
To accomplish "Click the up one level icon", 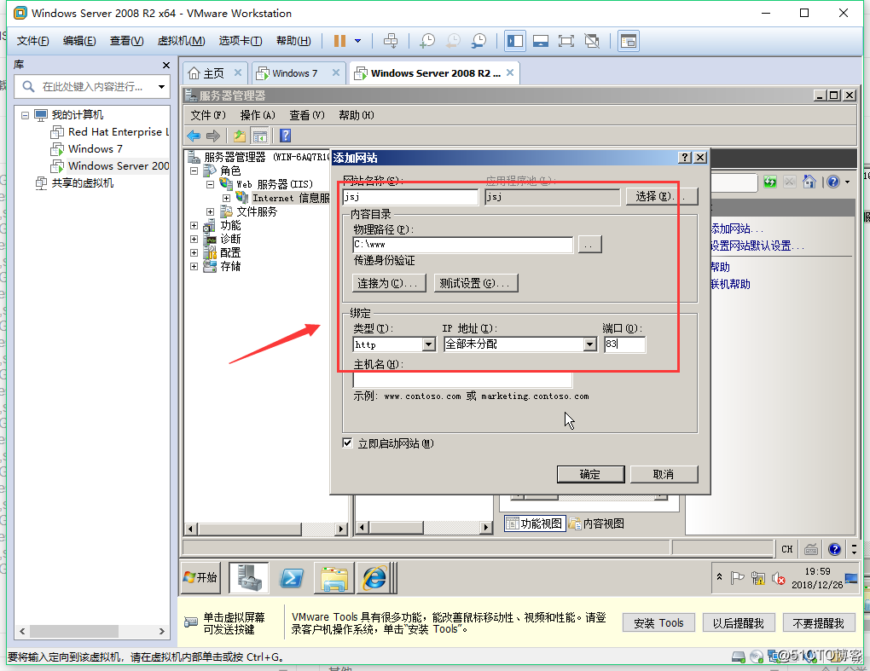I will click(240, 136).
